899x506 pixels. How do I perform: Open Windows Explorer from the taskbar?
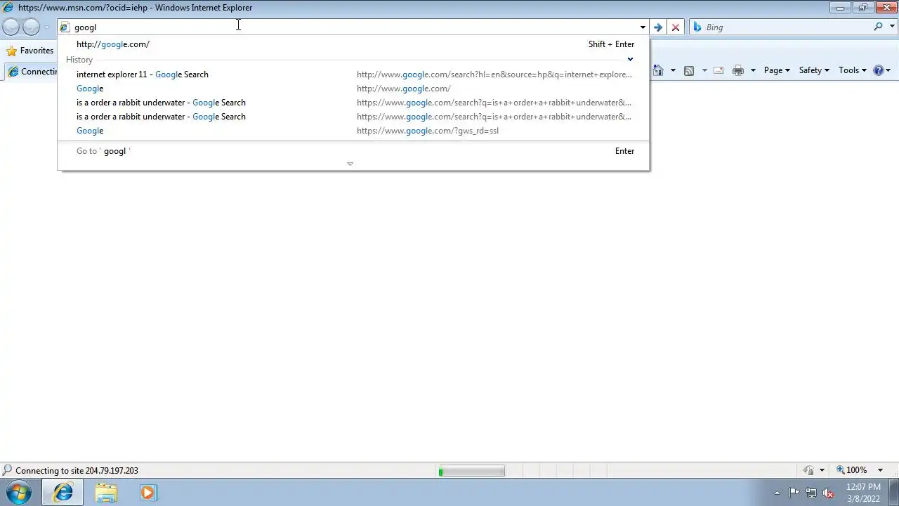[106, 493]
